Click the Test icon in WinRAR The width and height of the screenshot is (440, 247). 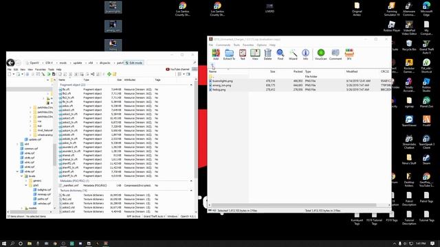click(243, 54)
